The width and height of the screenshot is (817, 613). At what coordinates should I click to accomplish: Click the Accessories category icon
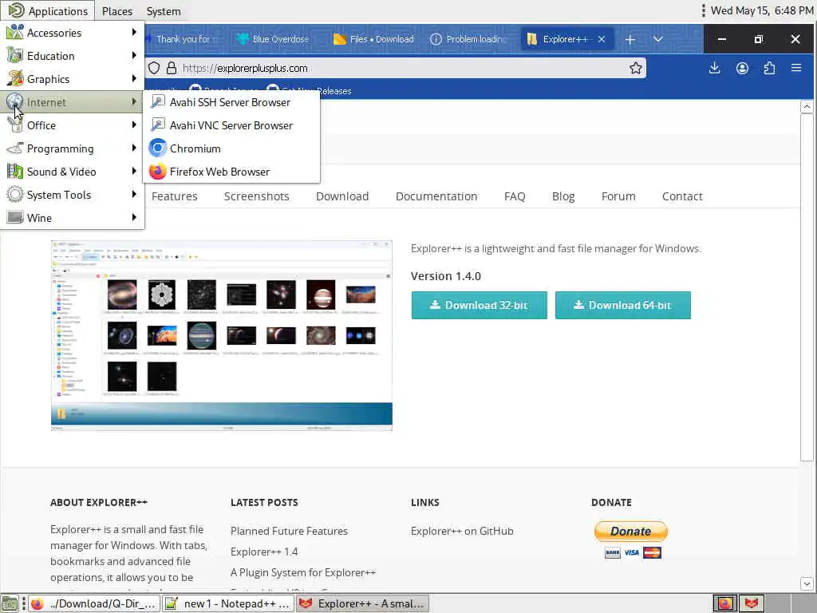click(x=14, y=32)
